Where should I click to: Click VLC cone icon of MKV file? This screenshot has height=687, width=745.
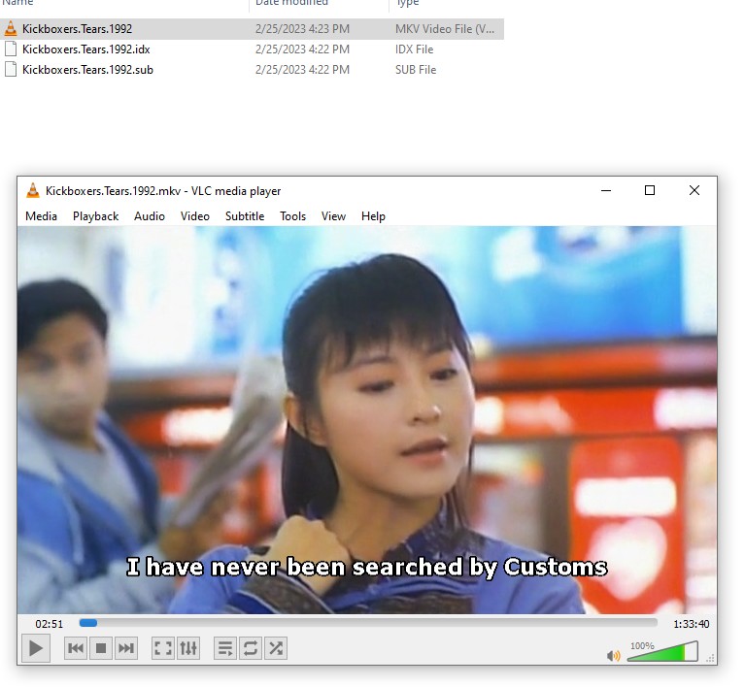[11, 28]
